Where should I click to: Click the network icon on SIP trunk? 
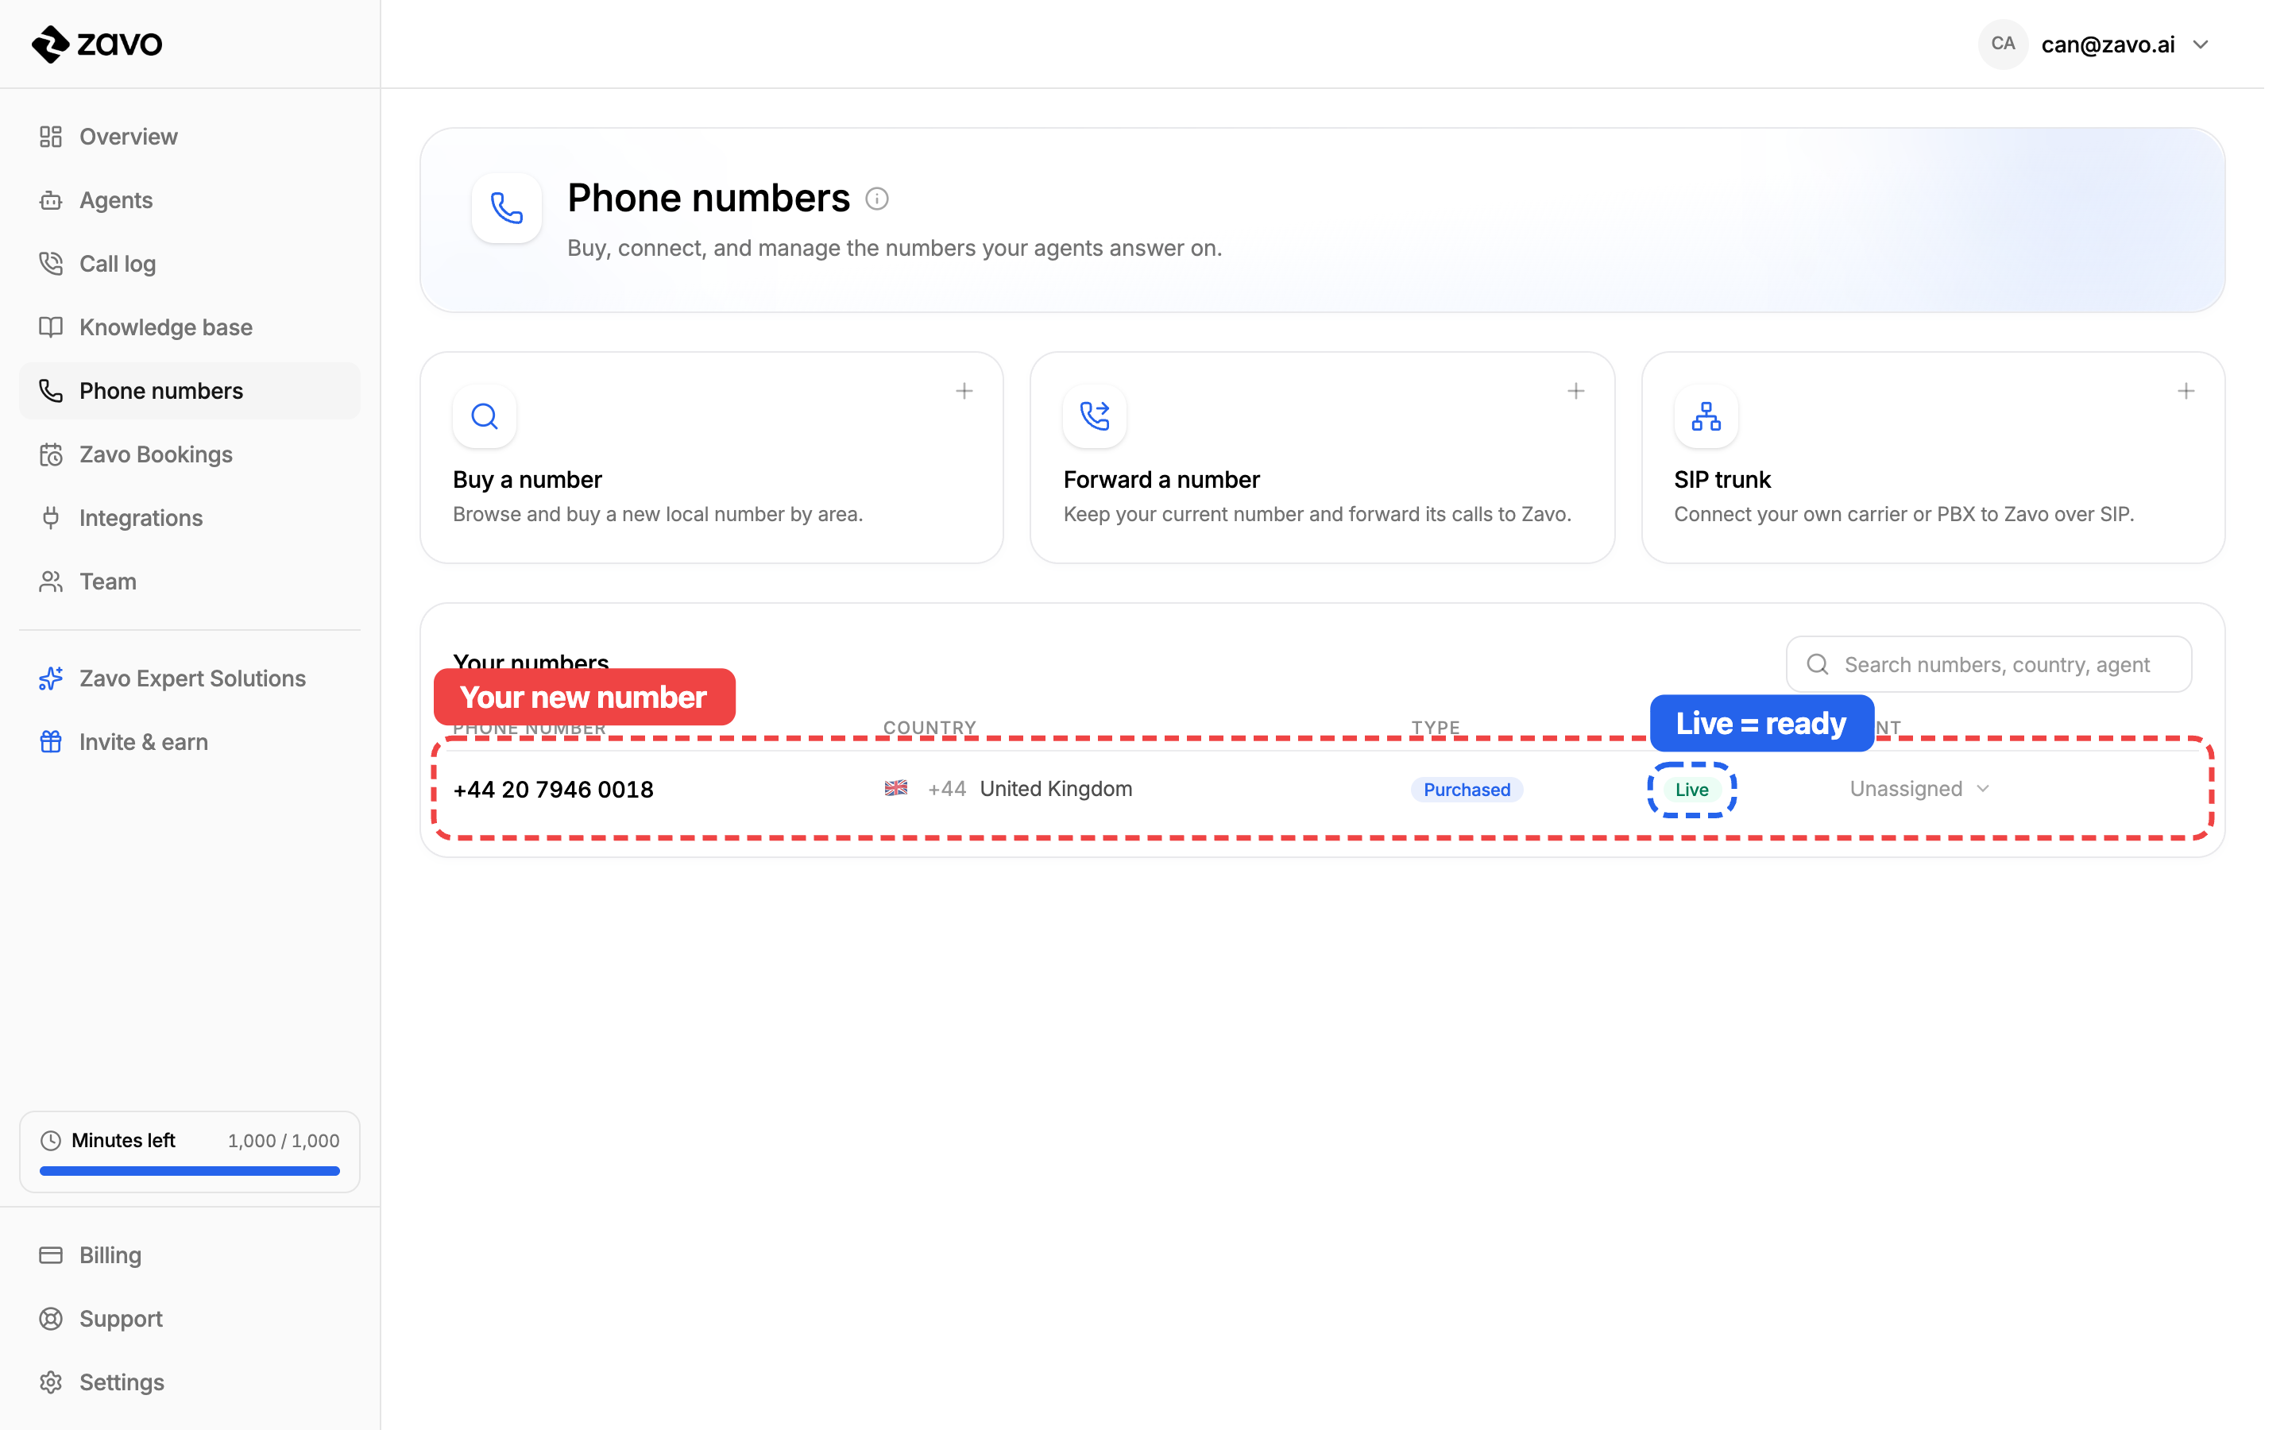tap(1706, 416)
